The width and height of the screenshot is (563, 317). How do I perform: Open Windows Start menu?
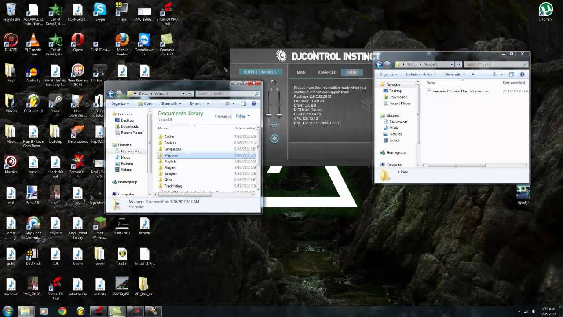[7, 311]
